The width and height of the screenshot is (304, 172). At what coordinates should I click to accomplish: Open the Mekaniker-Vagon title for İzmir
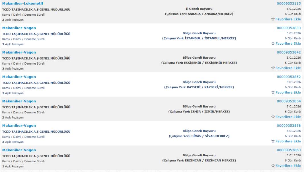(19, 101)
